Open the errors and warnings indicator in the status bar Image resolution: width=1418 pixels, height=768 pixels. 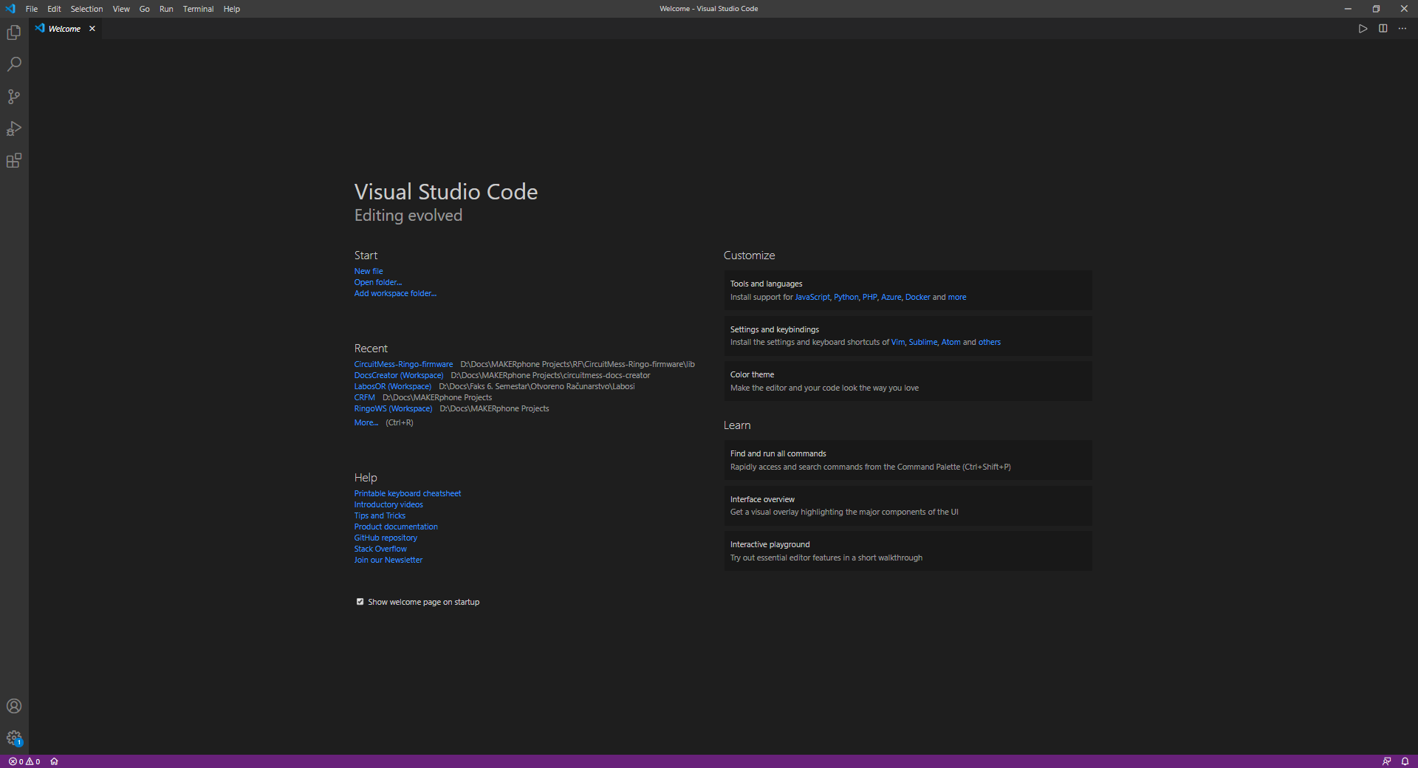point(24,761)
